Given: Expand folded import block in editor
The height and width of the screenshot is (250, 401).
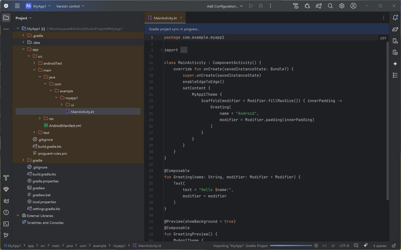Looking at the screenshot, I should click(x=162, y=50).
